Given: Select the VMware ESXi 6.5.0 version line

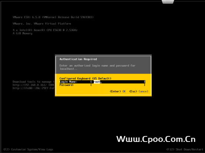Looking at the screenshot, I should [x=53, y=17].
